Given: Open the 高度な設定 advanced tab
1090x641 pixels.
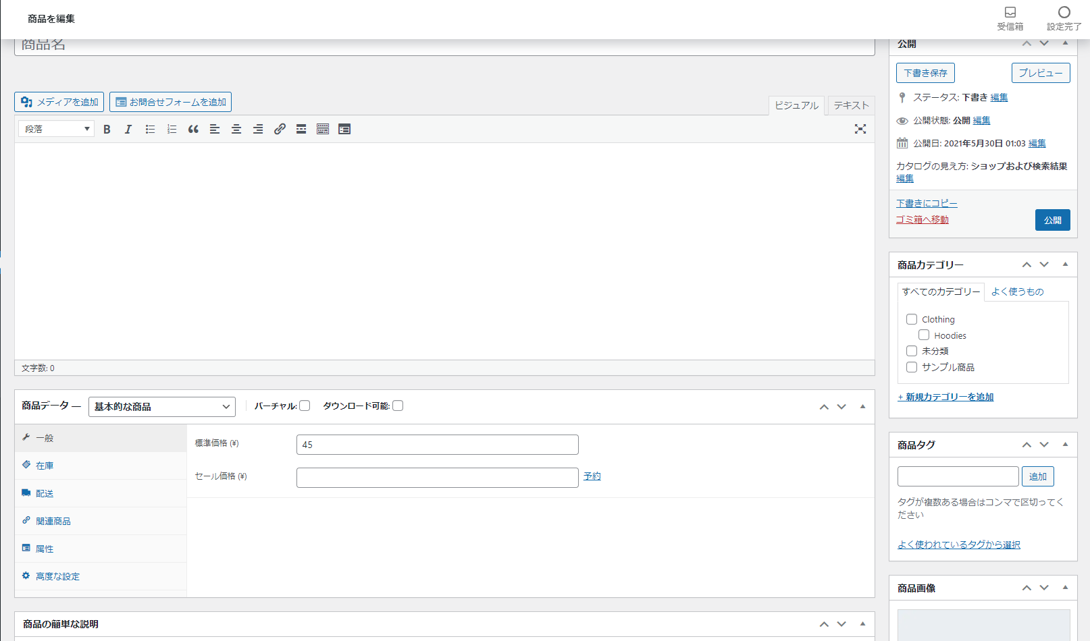Looking at the screenshot, I should coord(101,576).
